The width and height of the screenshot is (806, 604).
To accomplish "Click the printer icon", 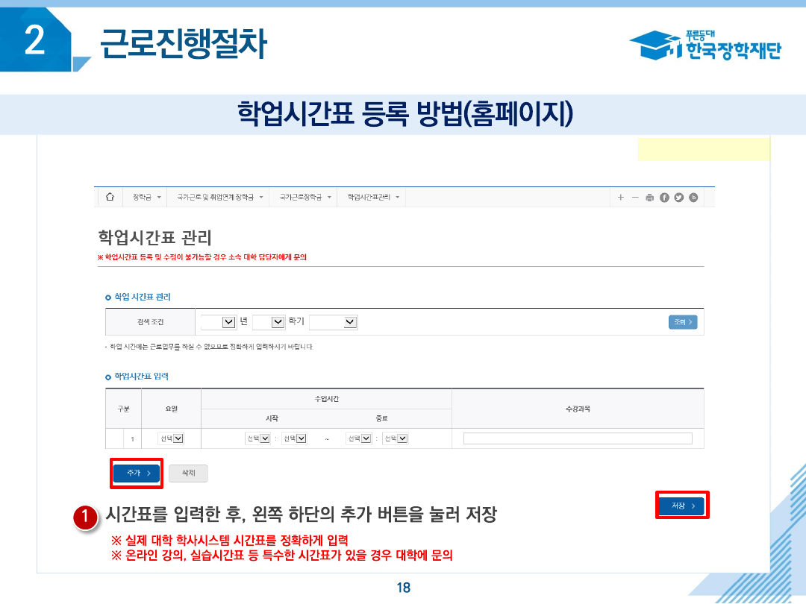I will point(649,197).
